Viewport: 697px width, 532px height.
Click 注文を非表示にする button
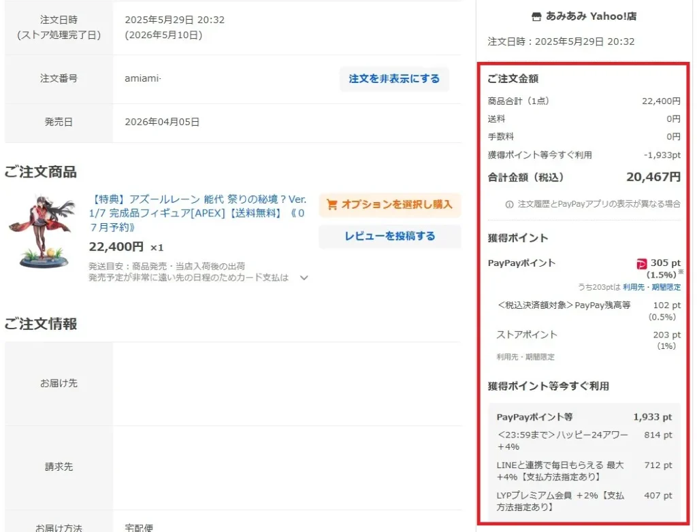[x=394, y=79]
